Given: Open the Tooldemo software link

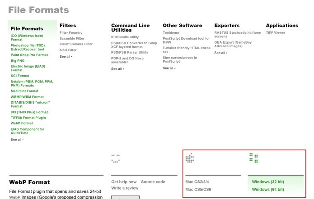Looking at the screenshot, I should [x=171, y=32].
